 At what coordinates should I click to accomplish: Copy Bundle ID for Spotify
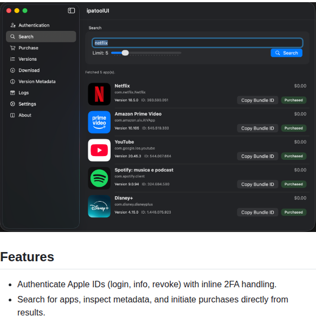pyautogui.click(x=257, y=184)
